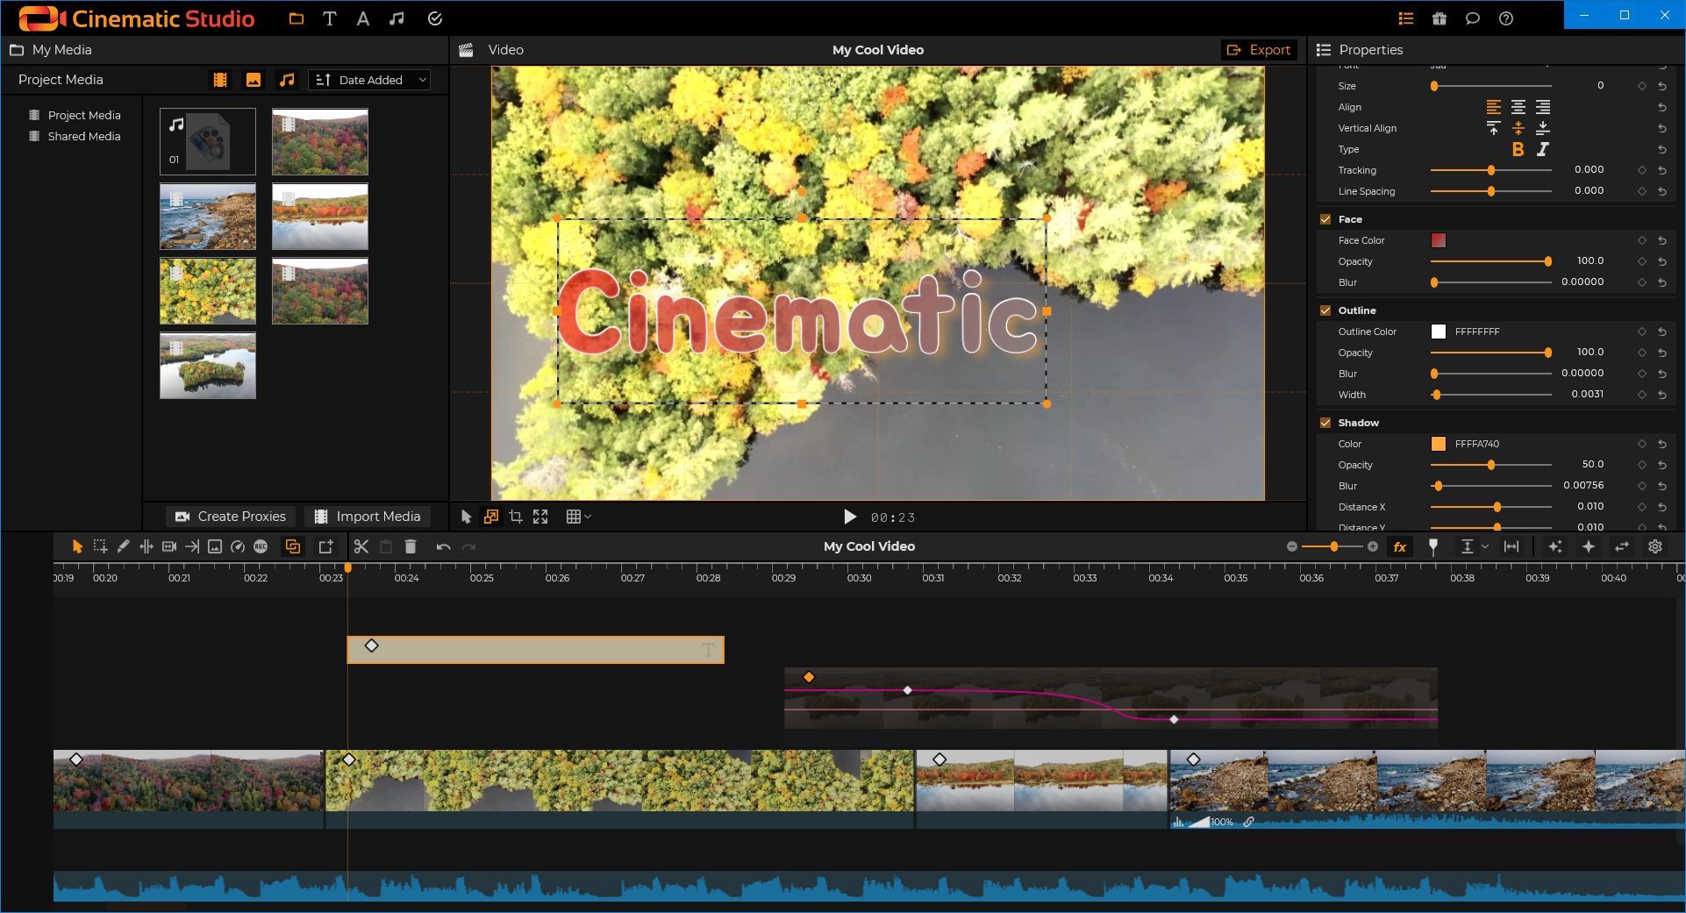1686x913 pixels.
Task: Click the music note filter in Project Media
Action: pyautogui.click(x=287, y=80)
